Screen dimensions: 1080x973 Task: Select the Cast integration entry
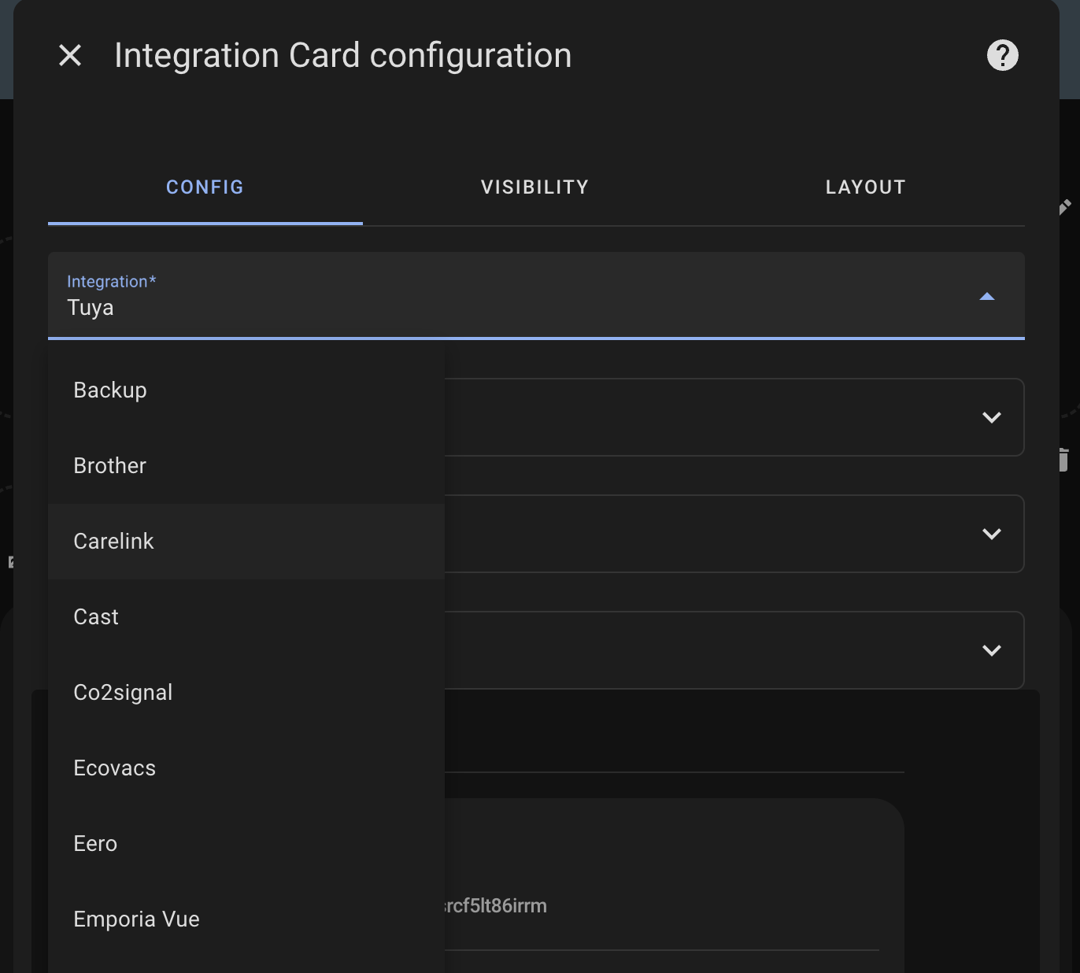click(x=95, y=616)
